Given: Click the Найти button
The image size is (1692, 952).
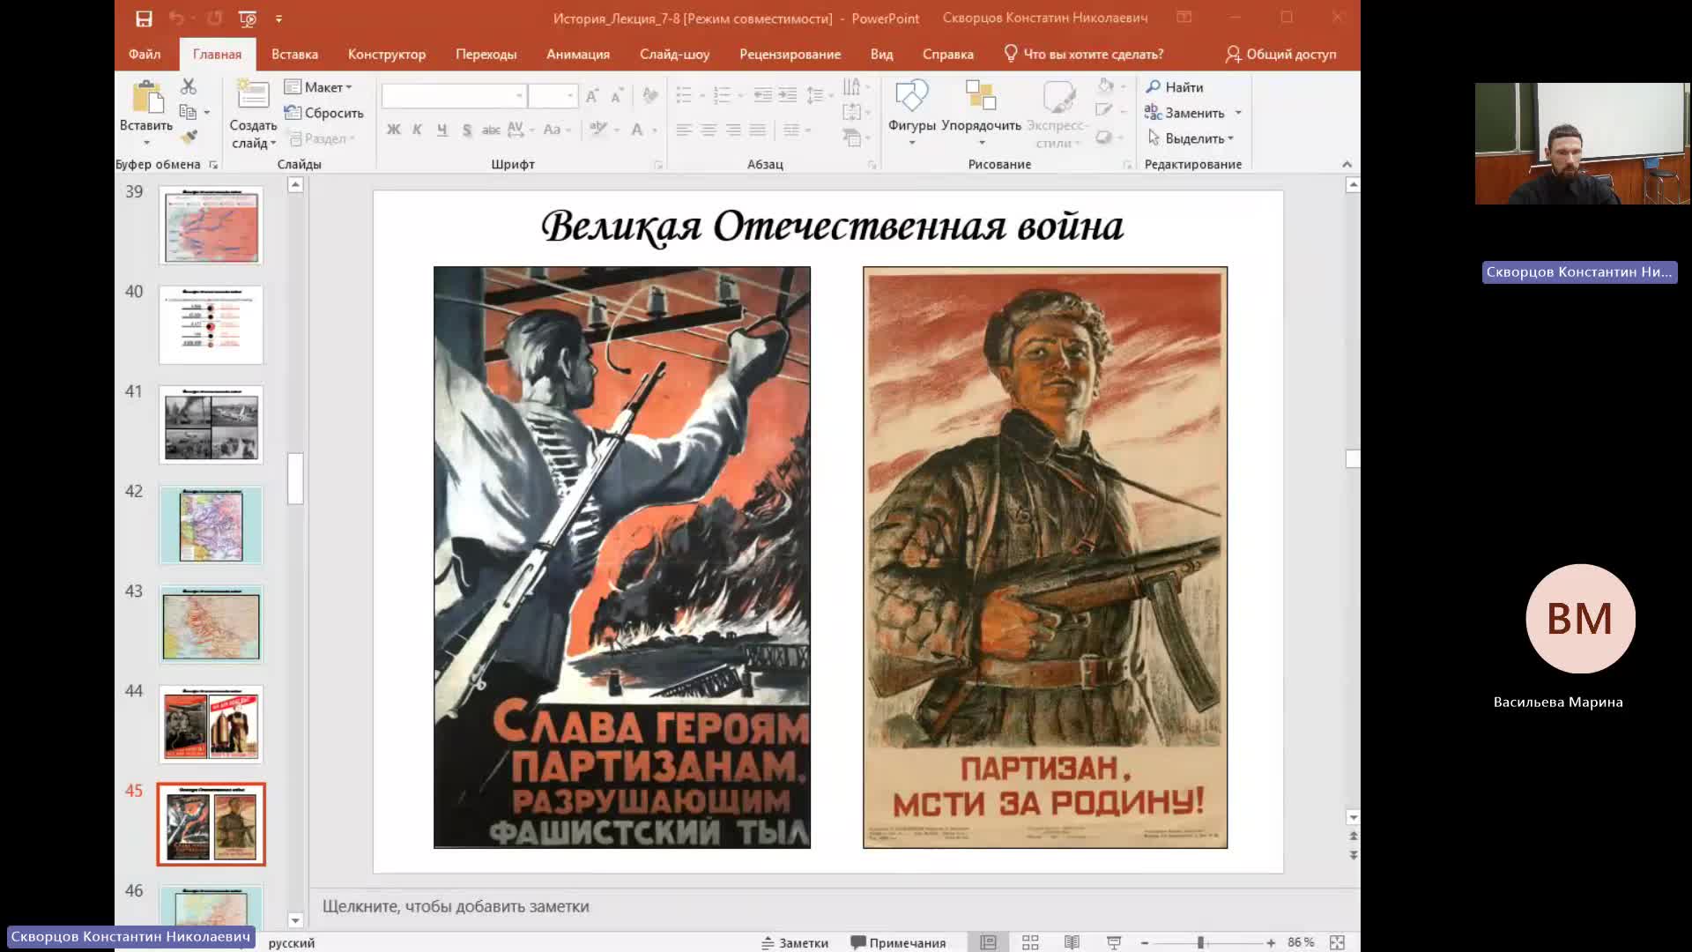Looking at the screenshot, I should pyautogui.click(x=1175, y=86).
